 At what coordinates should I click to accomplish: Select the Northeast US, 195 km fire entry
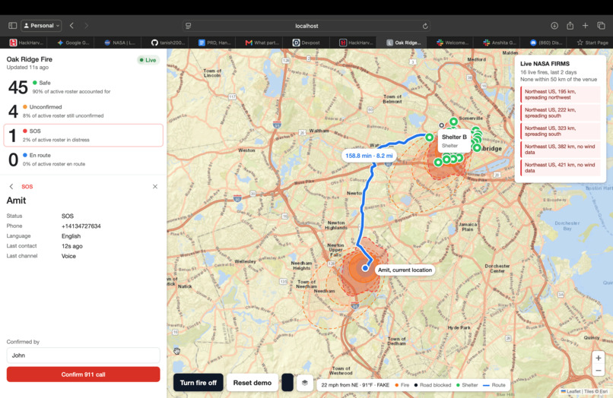(561, 94)
